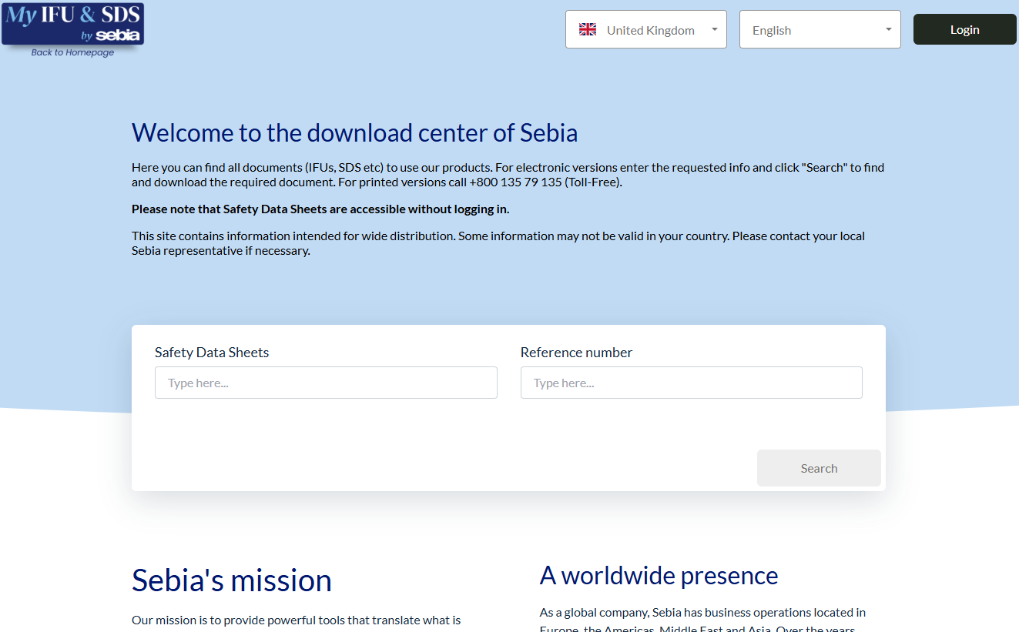Select the Reference number label
1019x632 pixels.
point(576,352)
